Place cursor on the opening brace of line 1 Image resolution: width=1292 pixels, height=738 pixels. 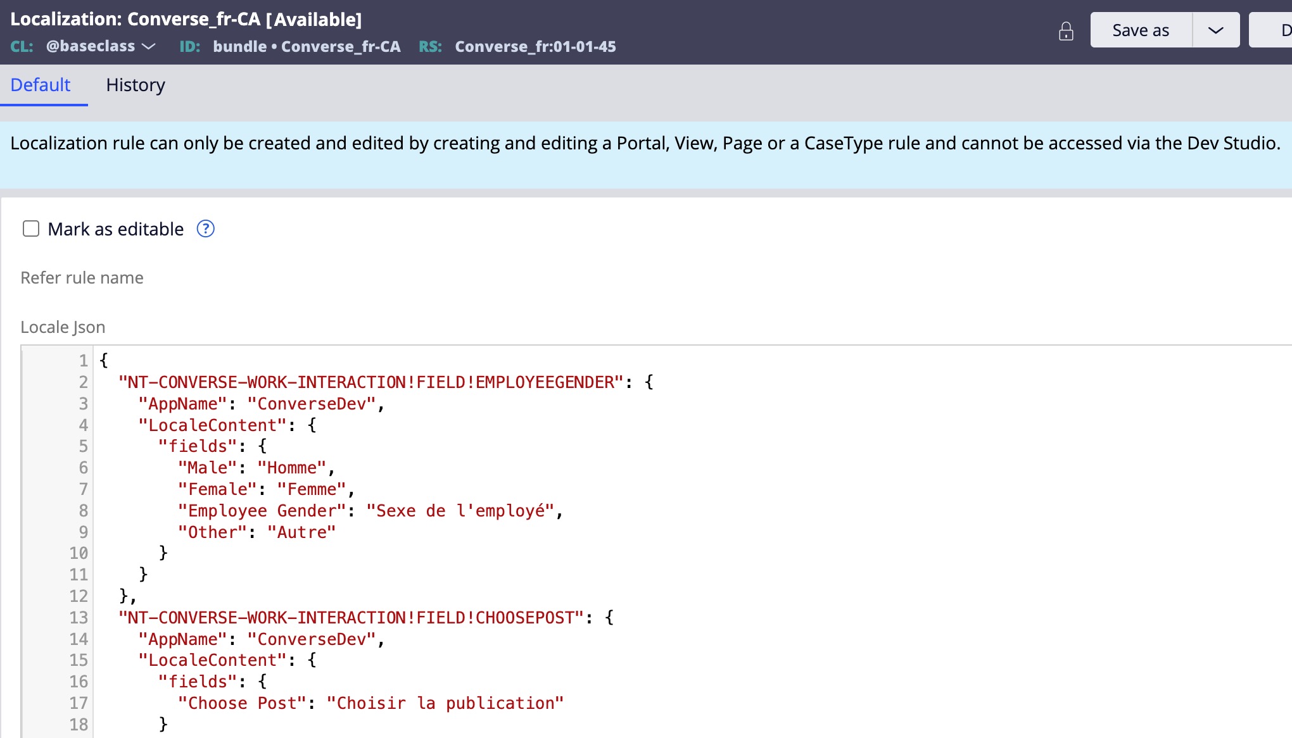tap(104, 360)
